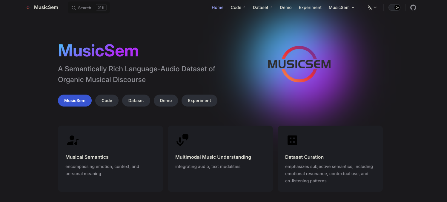Open Experiment from the navbar

[x=310, y=7]
